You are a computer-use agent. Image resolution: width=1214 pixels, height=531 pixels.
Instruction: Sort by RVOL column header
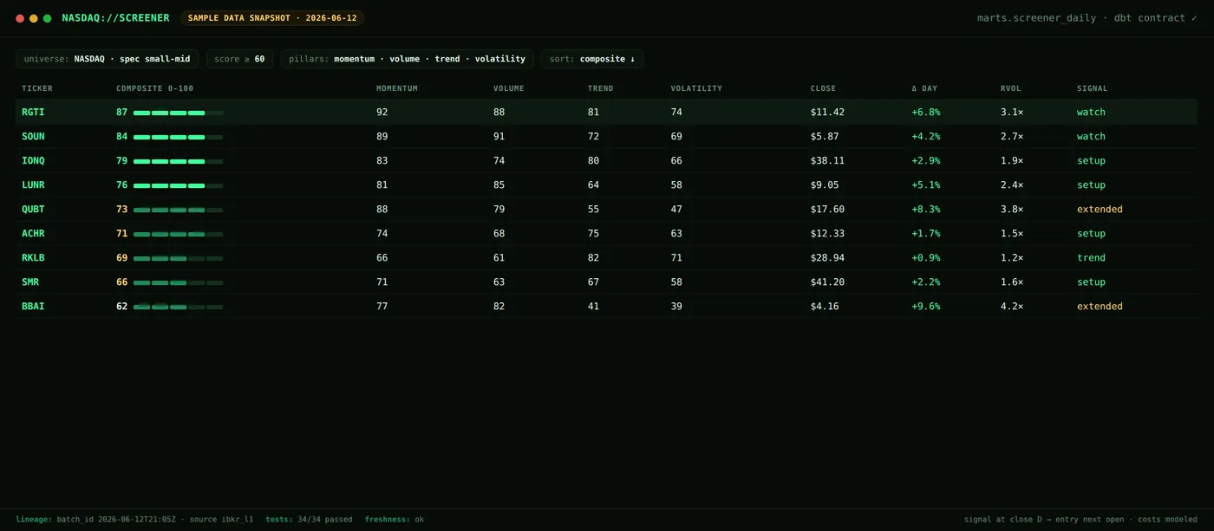[x=1011, y=88]
